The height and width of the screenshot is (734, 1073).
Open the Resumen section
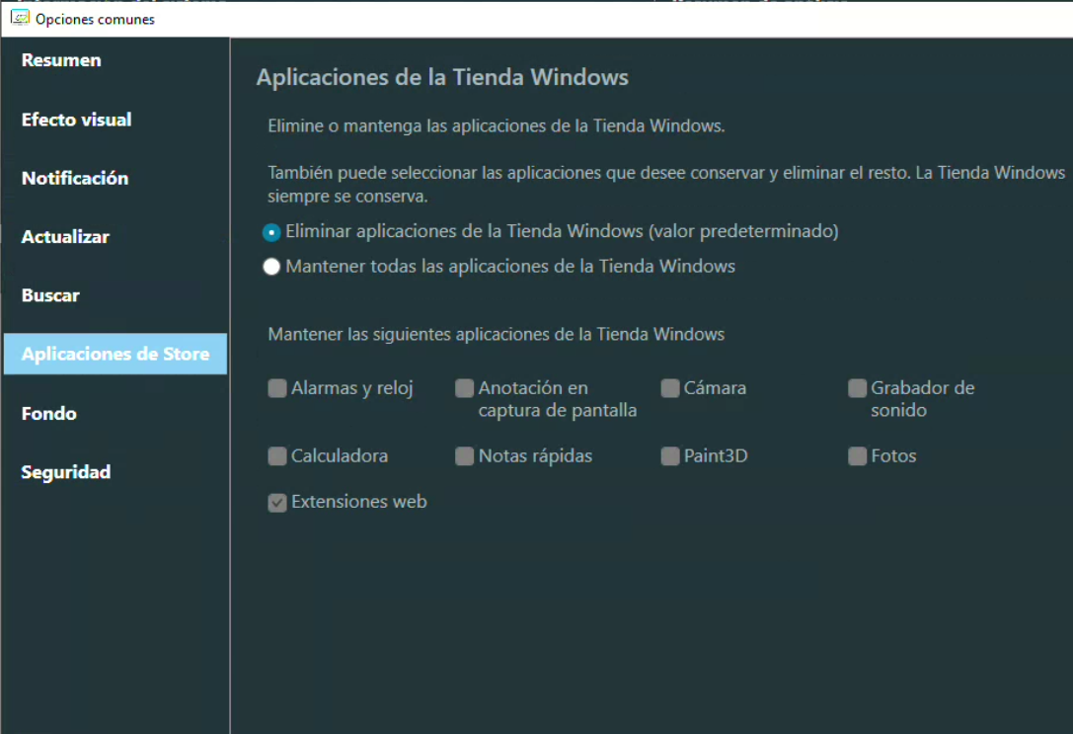point(61,60)
